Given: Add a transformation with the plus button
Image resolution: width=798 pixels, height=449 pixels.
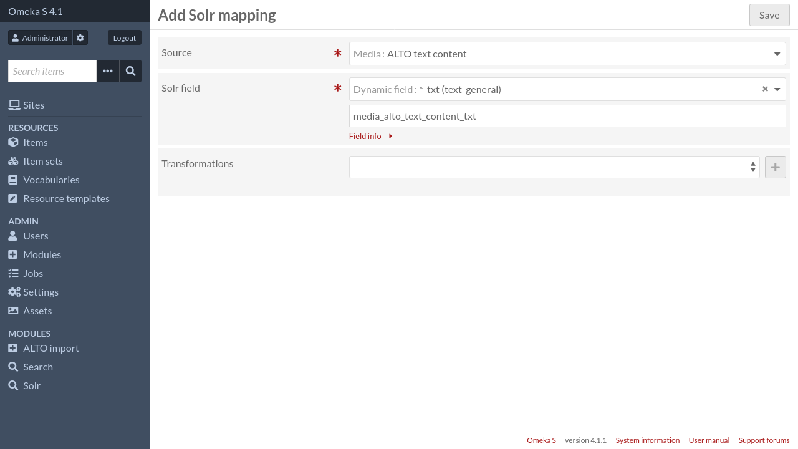Looking at the screenshot, I should click(775, 167).
